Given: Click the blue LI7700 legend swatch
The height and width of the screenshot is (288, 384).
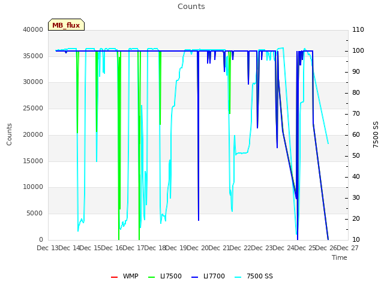Looking at the screenshot, I should pos(195,277).
